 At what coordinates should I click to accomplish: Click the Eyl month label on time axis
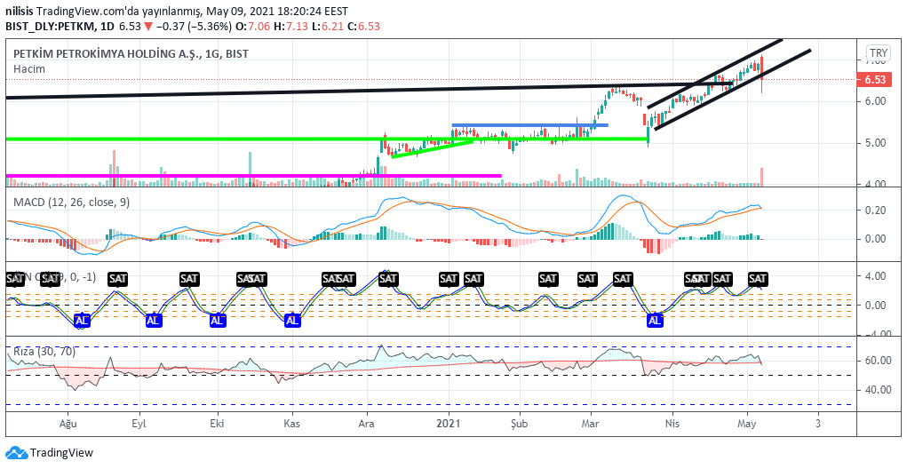click(x=139, y=423)
